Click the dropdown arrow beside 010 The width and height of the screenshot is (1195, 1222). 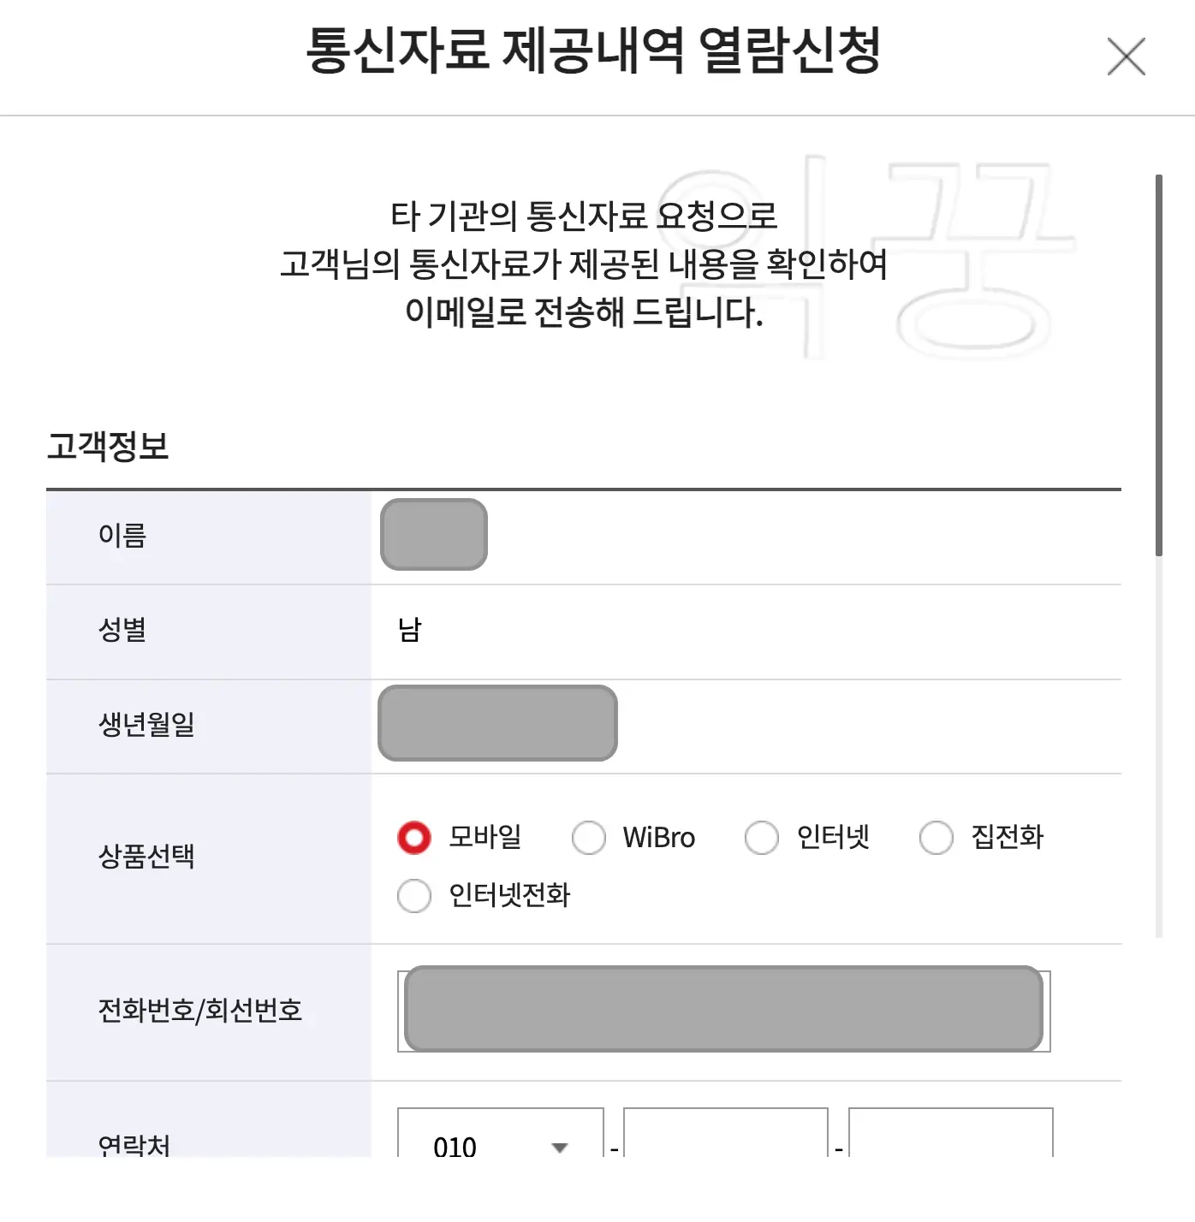pyautogui.click(x=561, y=1147)
